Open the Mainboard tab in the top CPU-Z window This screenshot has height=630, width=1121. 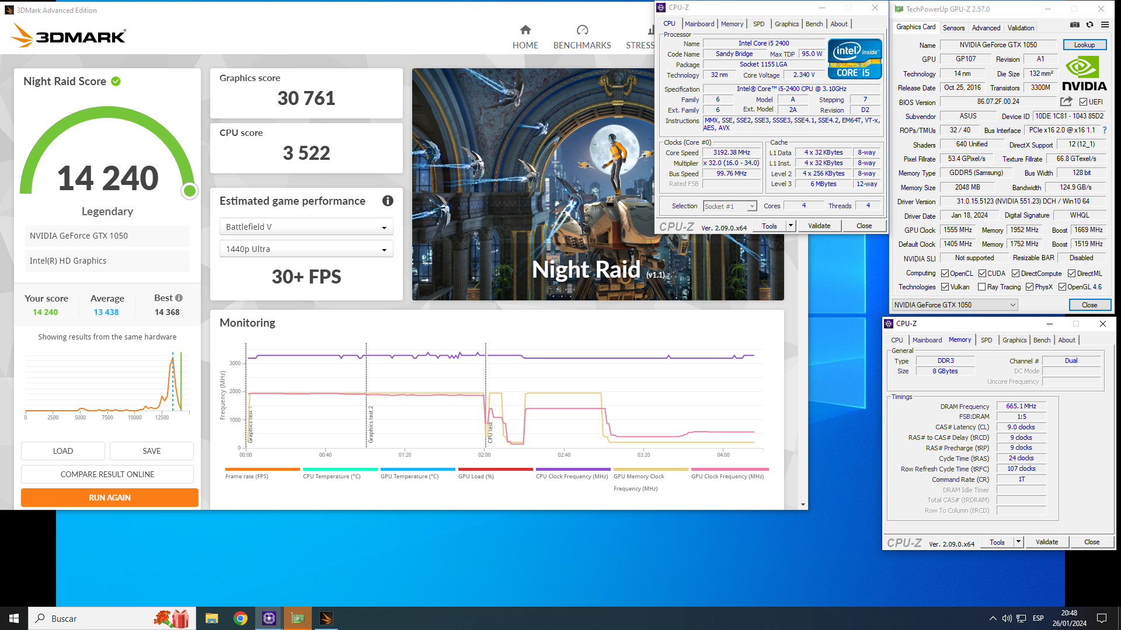click(699, 24)
